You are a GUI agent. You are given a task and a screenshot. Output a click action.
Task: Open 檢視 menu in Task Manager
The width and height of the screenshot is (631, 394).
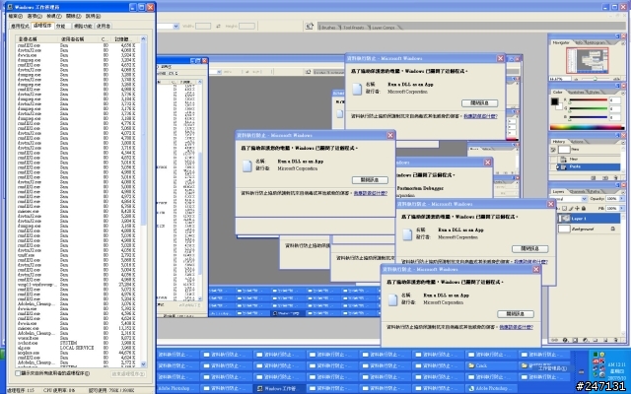[54, 16]
